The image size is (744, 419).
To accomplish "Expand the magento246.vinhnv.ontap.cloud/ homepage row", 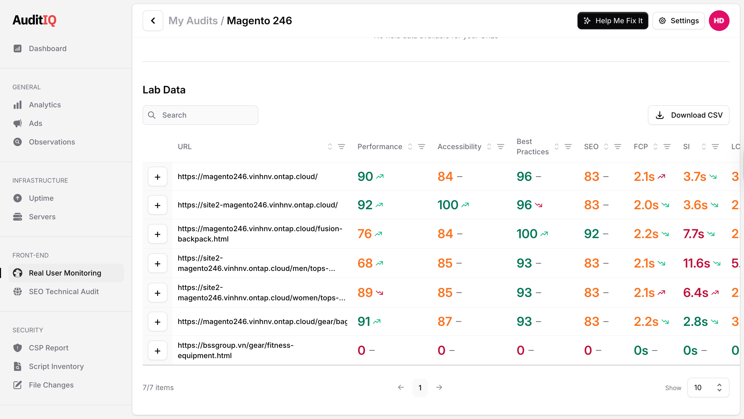I will coord(157,177).
